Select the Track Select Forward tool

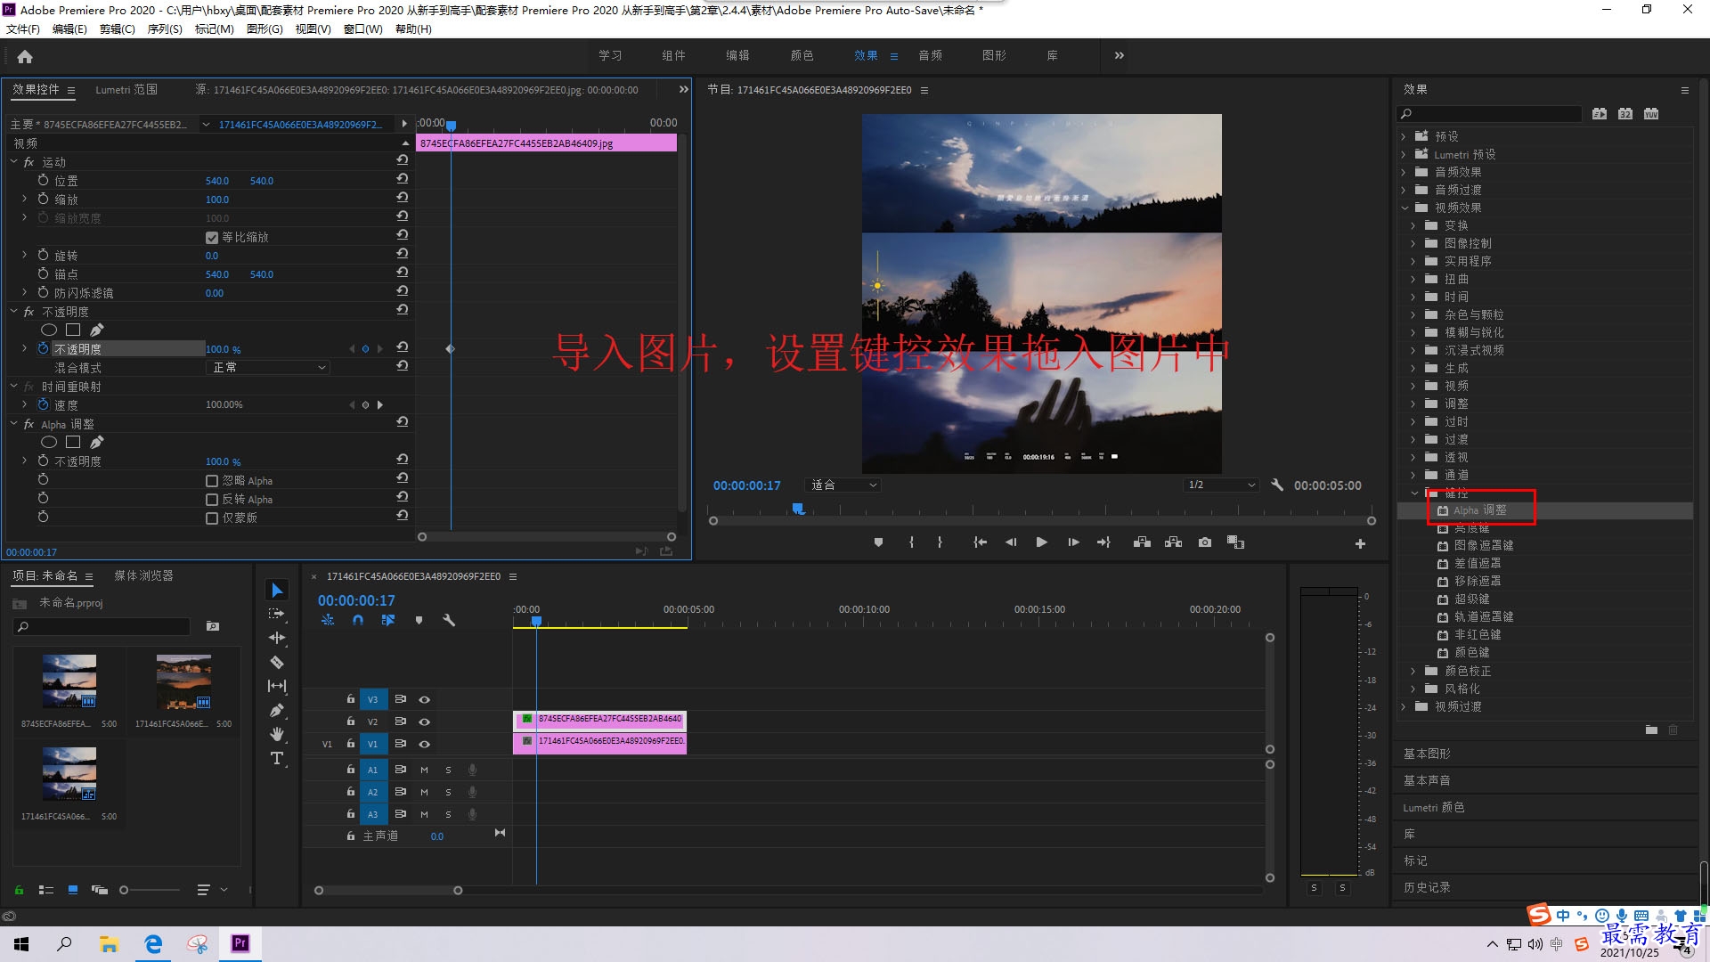(277, 614)
